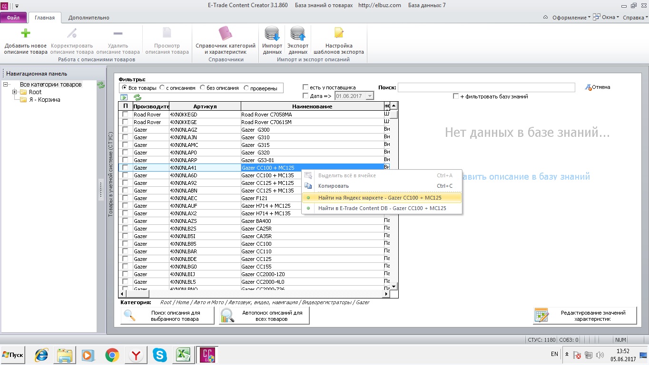Click the Пуск start button
This screenshot has width=649, height=365.
coord(13,355)
